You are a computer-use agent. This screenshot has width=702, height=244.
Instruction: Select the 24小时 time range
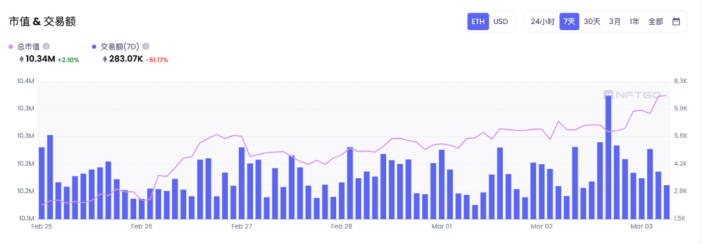pyautogui.click(x=543, y=21)
